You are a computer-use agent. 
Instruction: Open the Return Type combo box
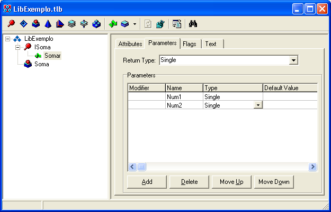[x=293, y=60]
